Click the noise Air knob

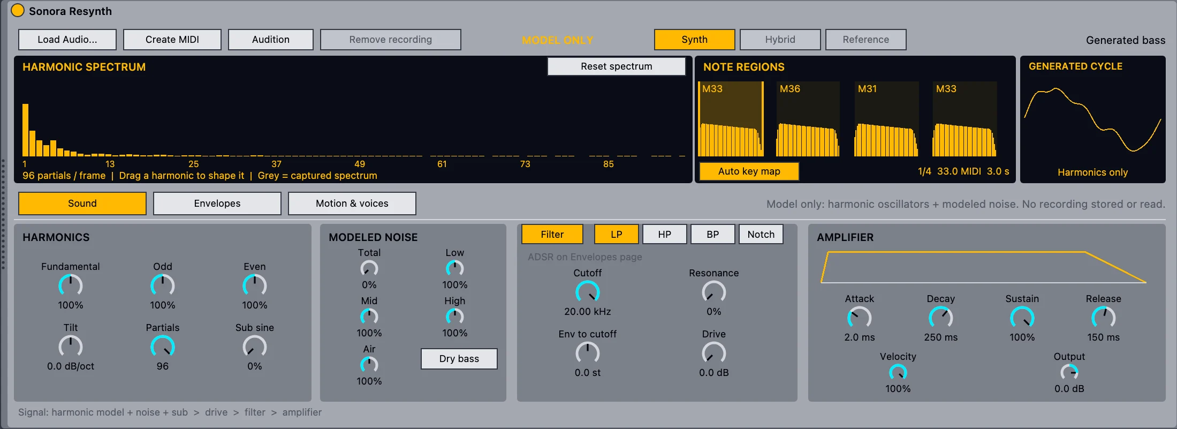[369, 365]
